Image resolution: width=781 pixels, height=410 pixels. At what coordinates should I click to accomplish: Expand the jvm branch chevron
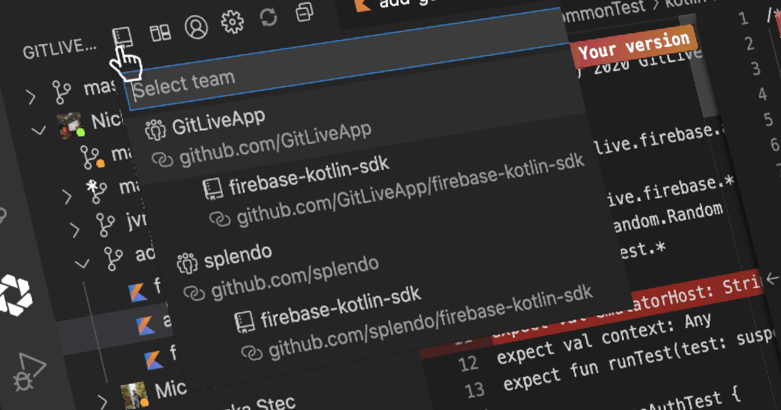click(x=75, y=229)
